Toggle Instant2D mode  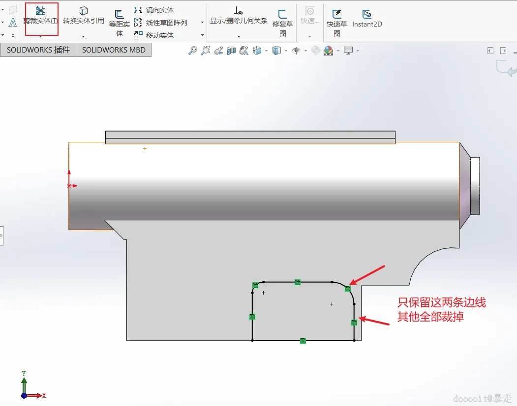(x=367, y=19)
